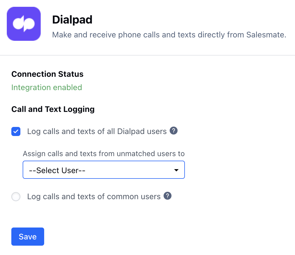Select 'Log calls and texts of common users'

click(16, 196)
